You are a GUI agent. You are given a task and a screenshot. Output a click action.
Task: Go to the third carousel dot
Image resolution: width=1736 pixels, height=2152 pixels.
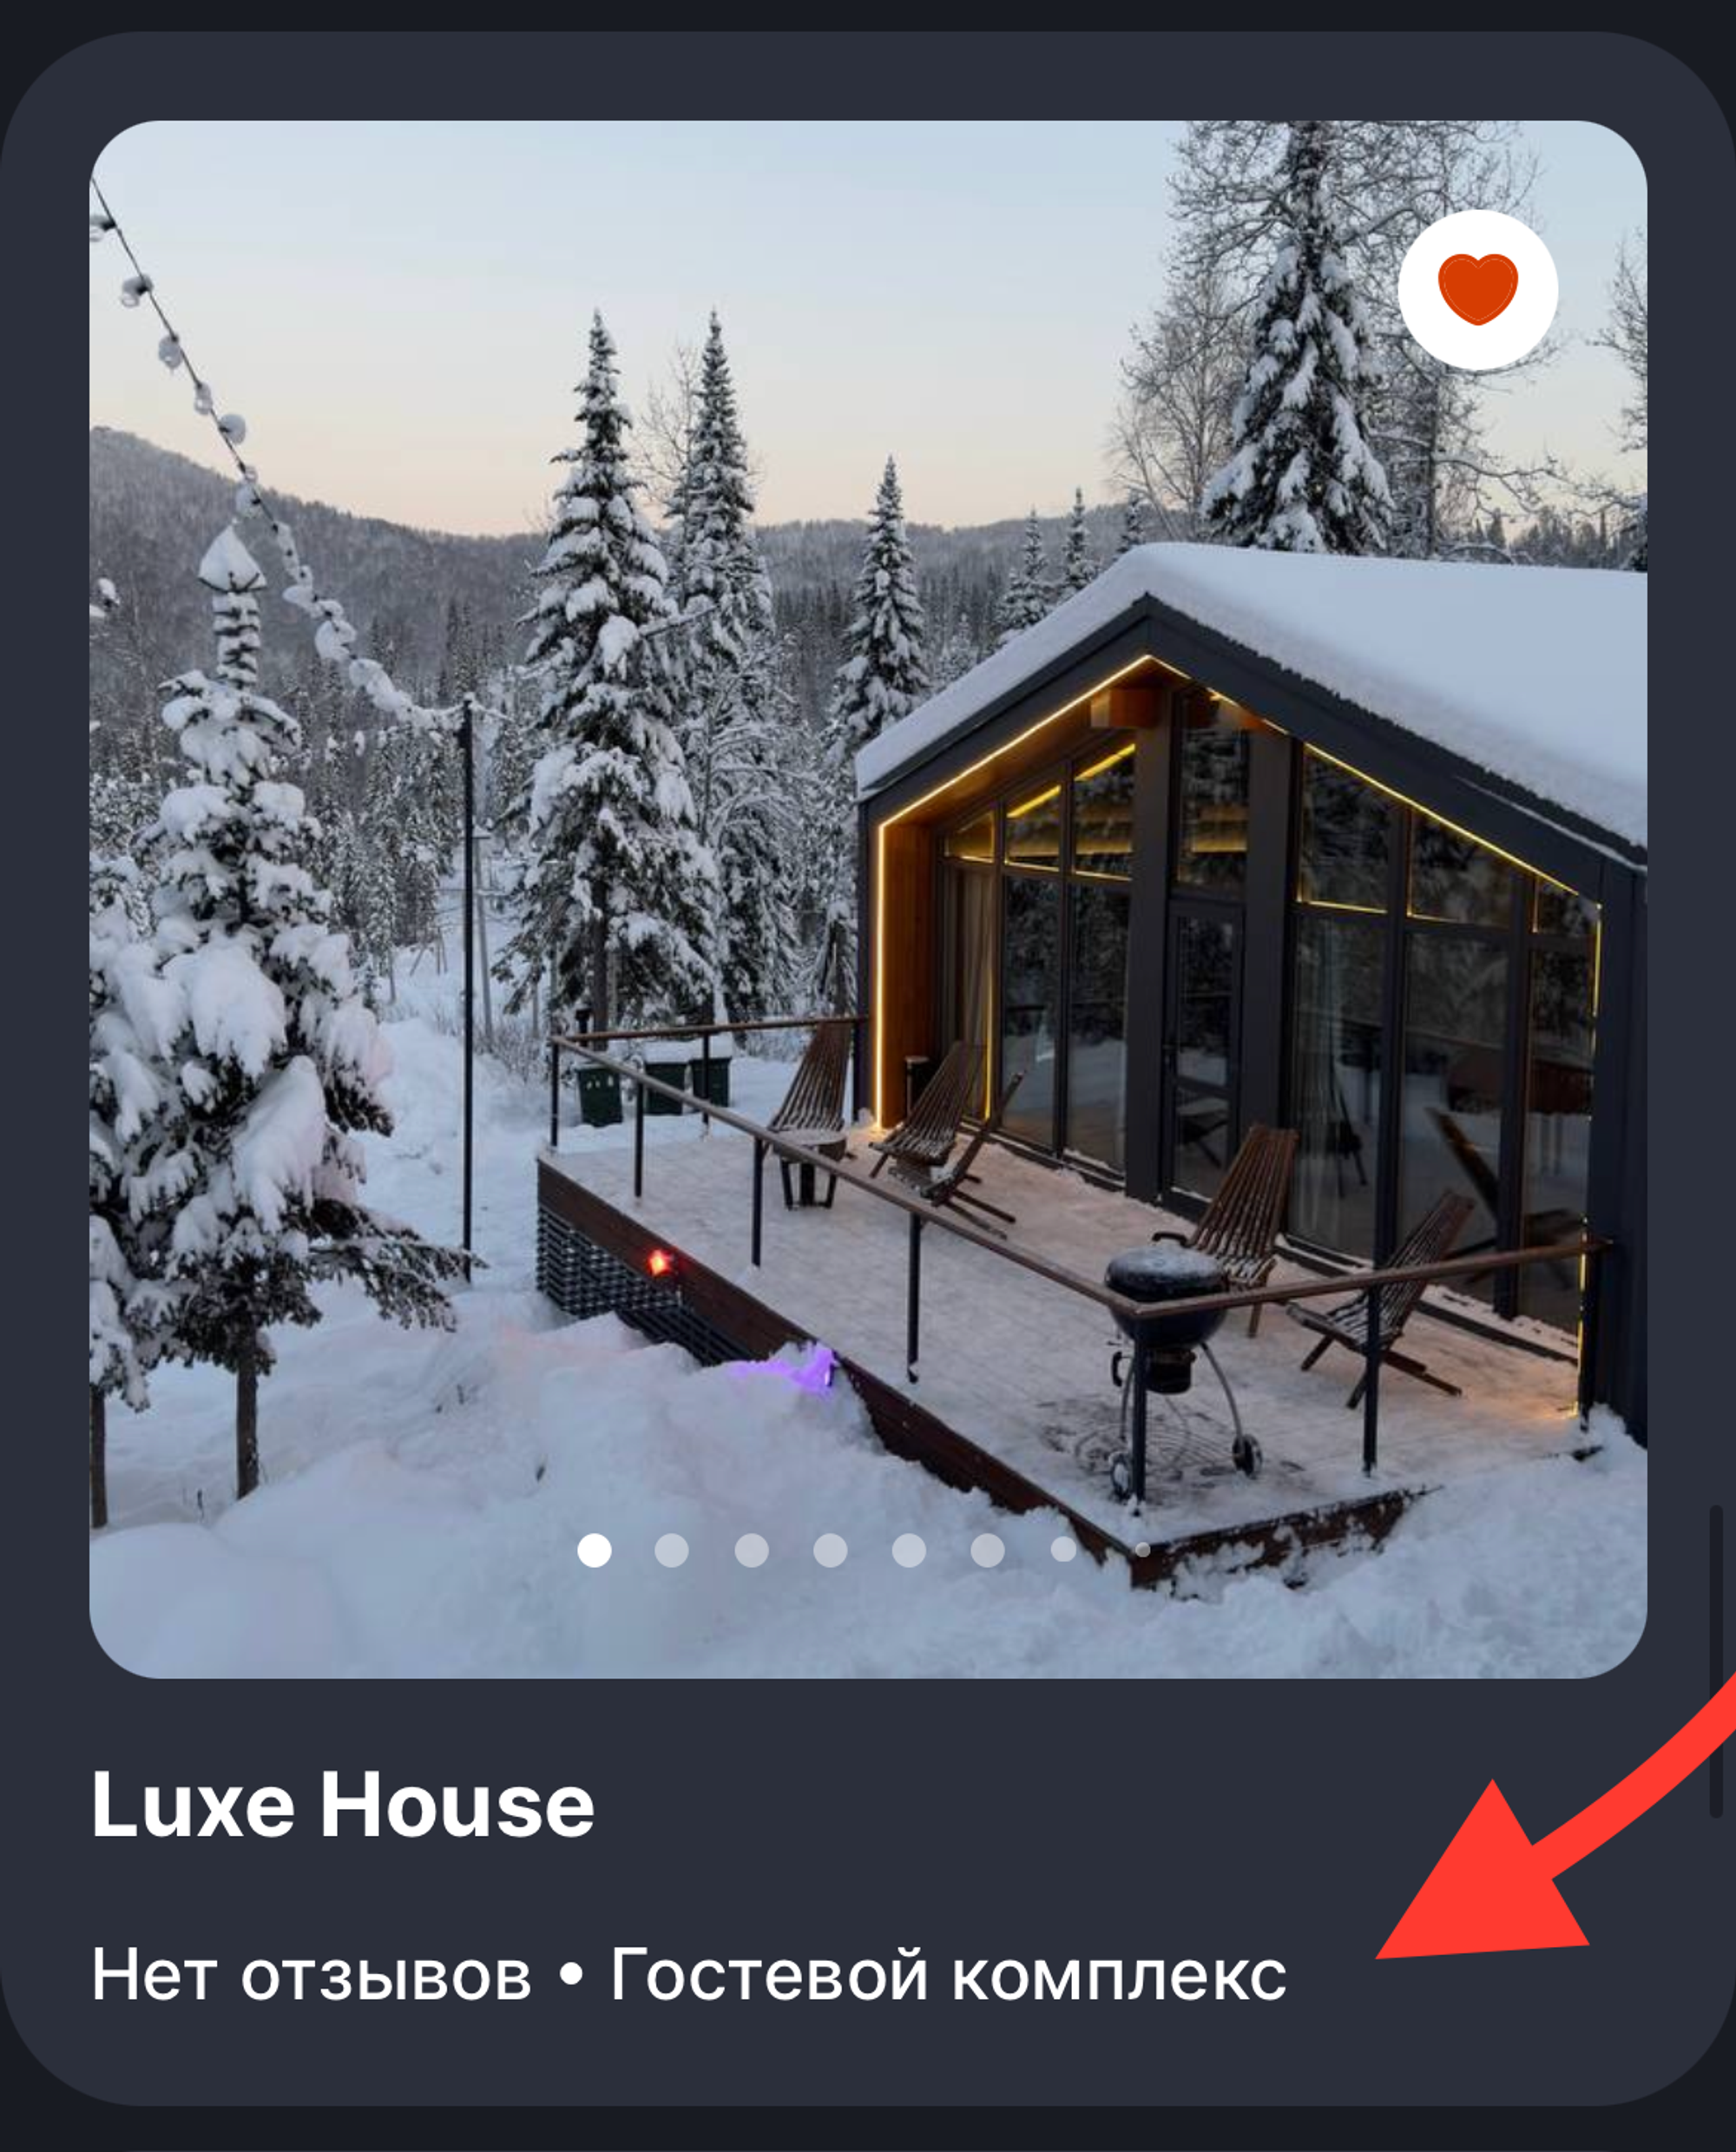click(x=751, y=1550)
